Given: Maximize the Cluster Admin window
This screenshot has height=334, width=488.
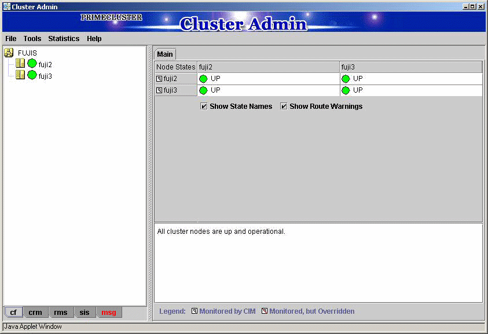Looking at the screenshot, I should coord(472,6).
